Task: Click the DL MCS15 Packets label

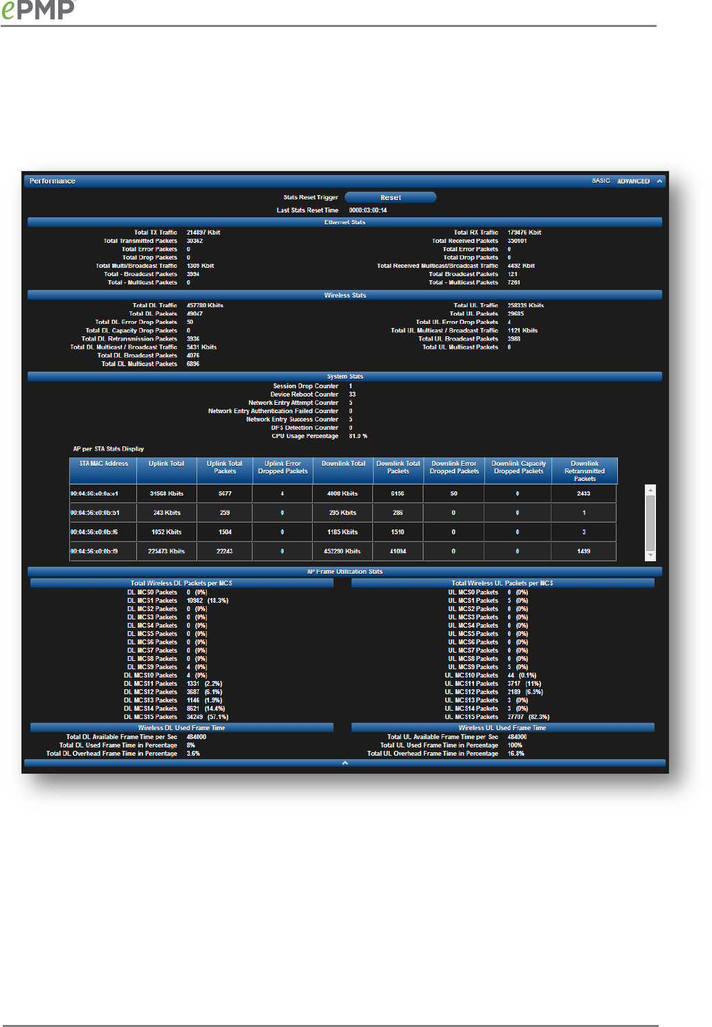Action: (x=151, y=717)
